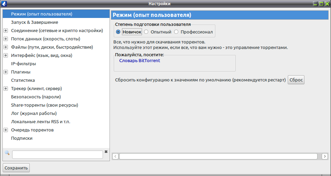Open the Плагины section
The width and height of the screenshot is (331, 176).
point(21,72)
